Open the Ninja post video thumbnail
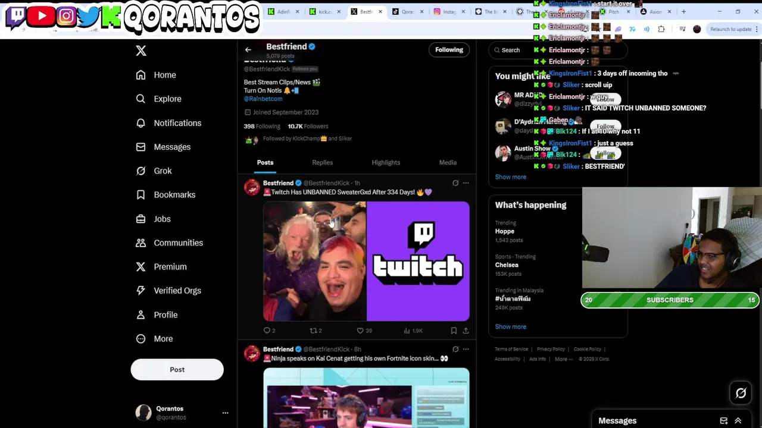This screenshot has height=428, width=762. coord(366,398)
